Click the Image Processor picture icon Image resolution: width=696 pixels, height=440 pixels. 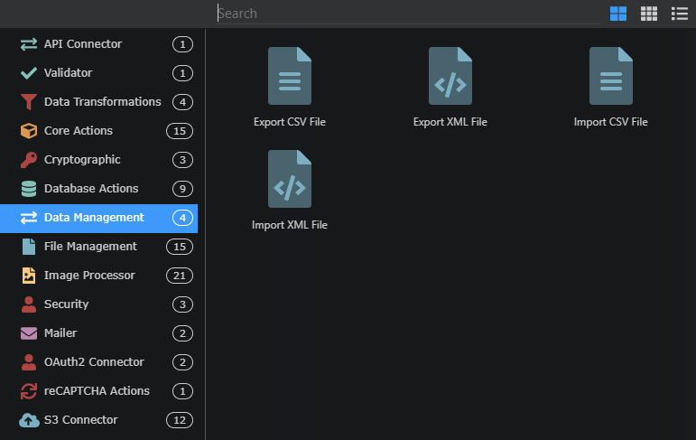pyautogui.click(x=29, y=275)
